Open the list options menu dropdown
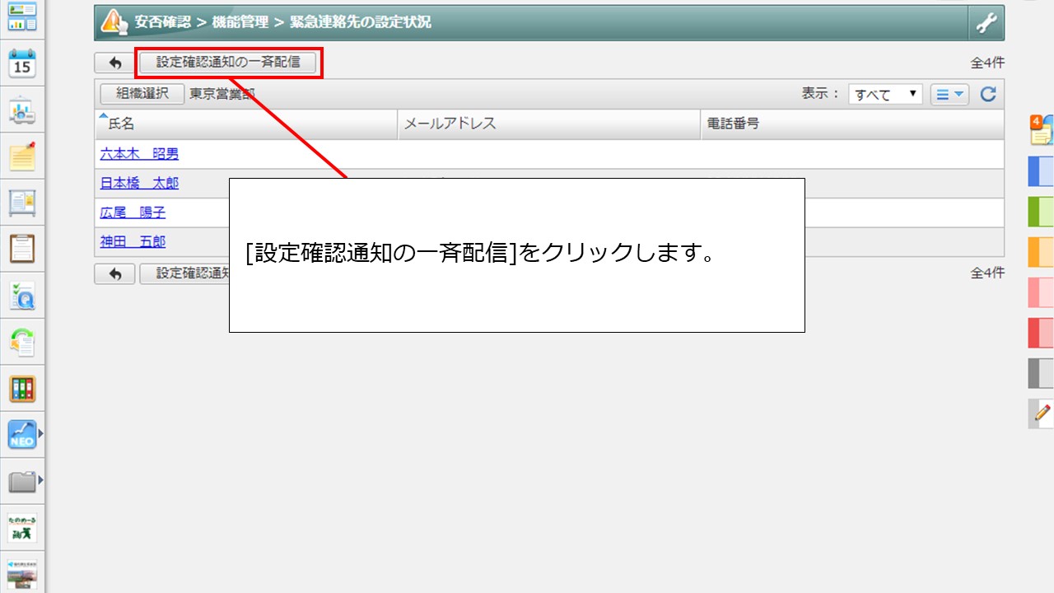This screenshot has height=593, width=1054. pyautogui.click(x=950, y=95)
